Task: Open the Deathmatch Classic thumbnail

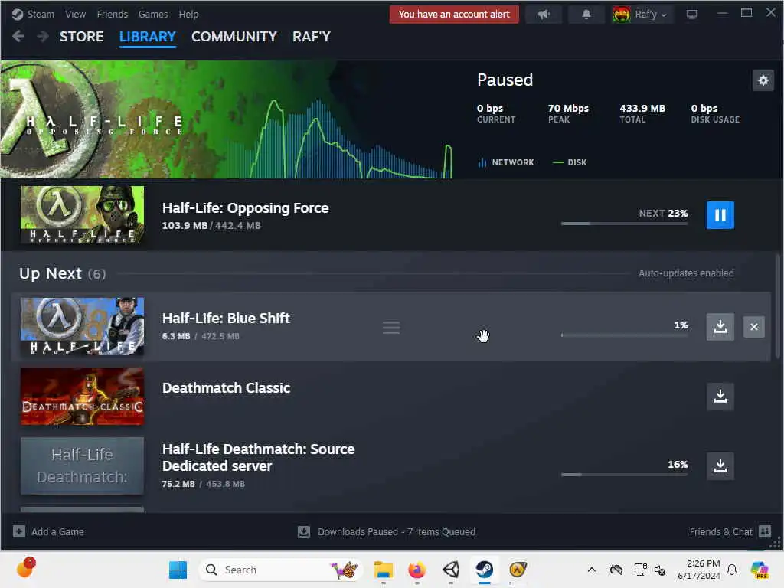Action: 82,396
